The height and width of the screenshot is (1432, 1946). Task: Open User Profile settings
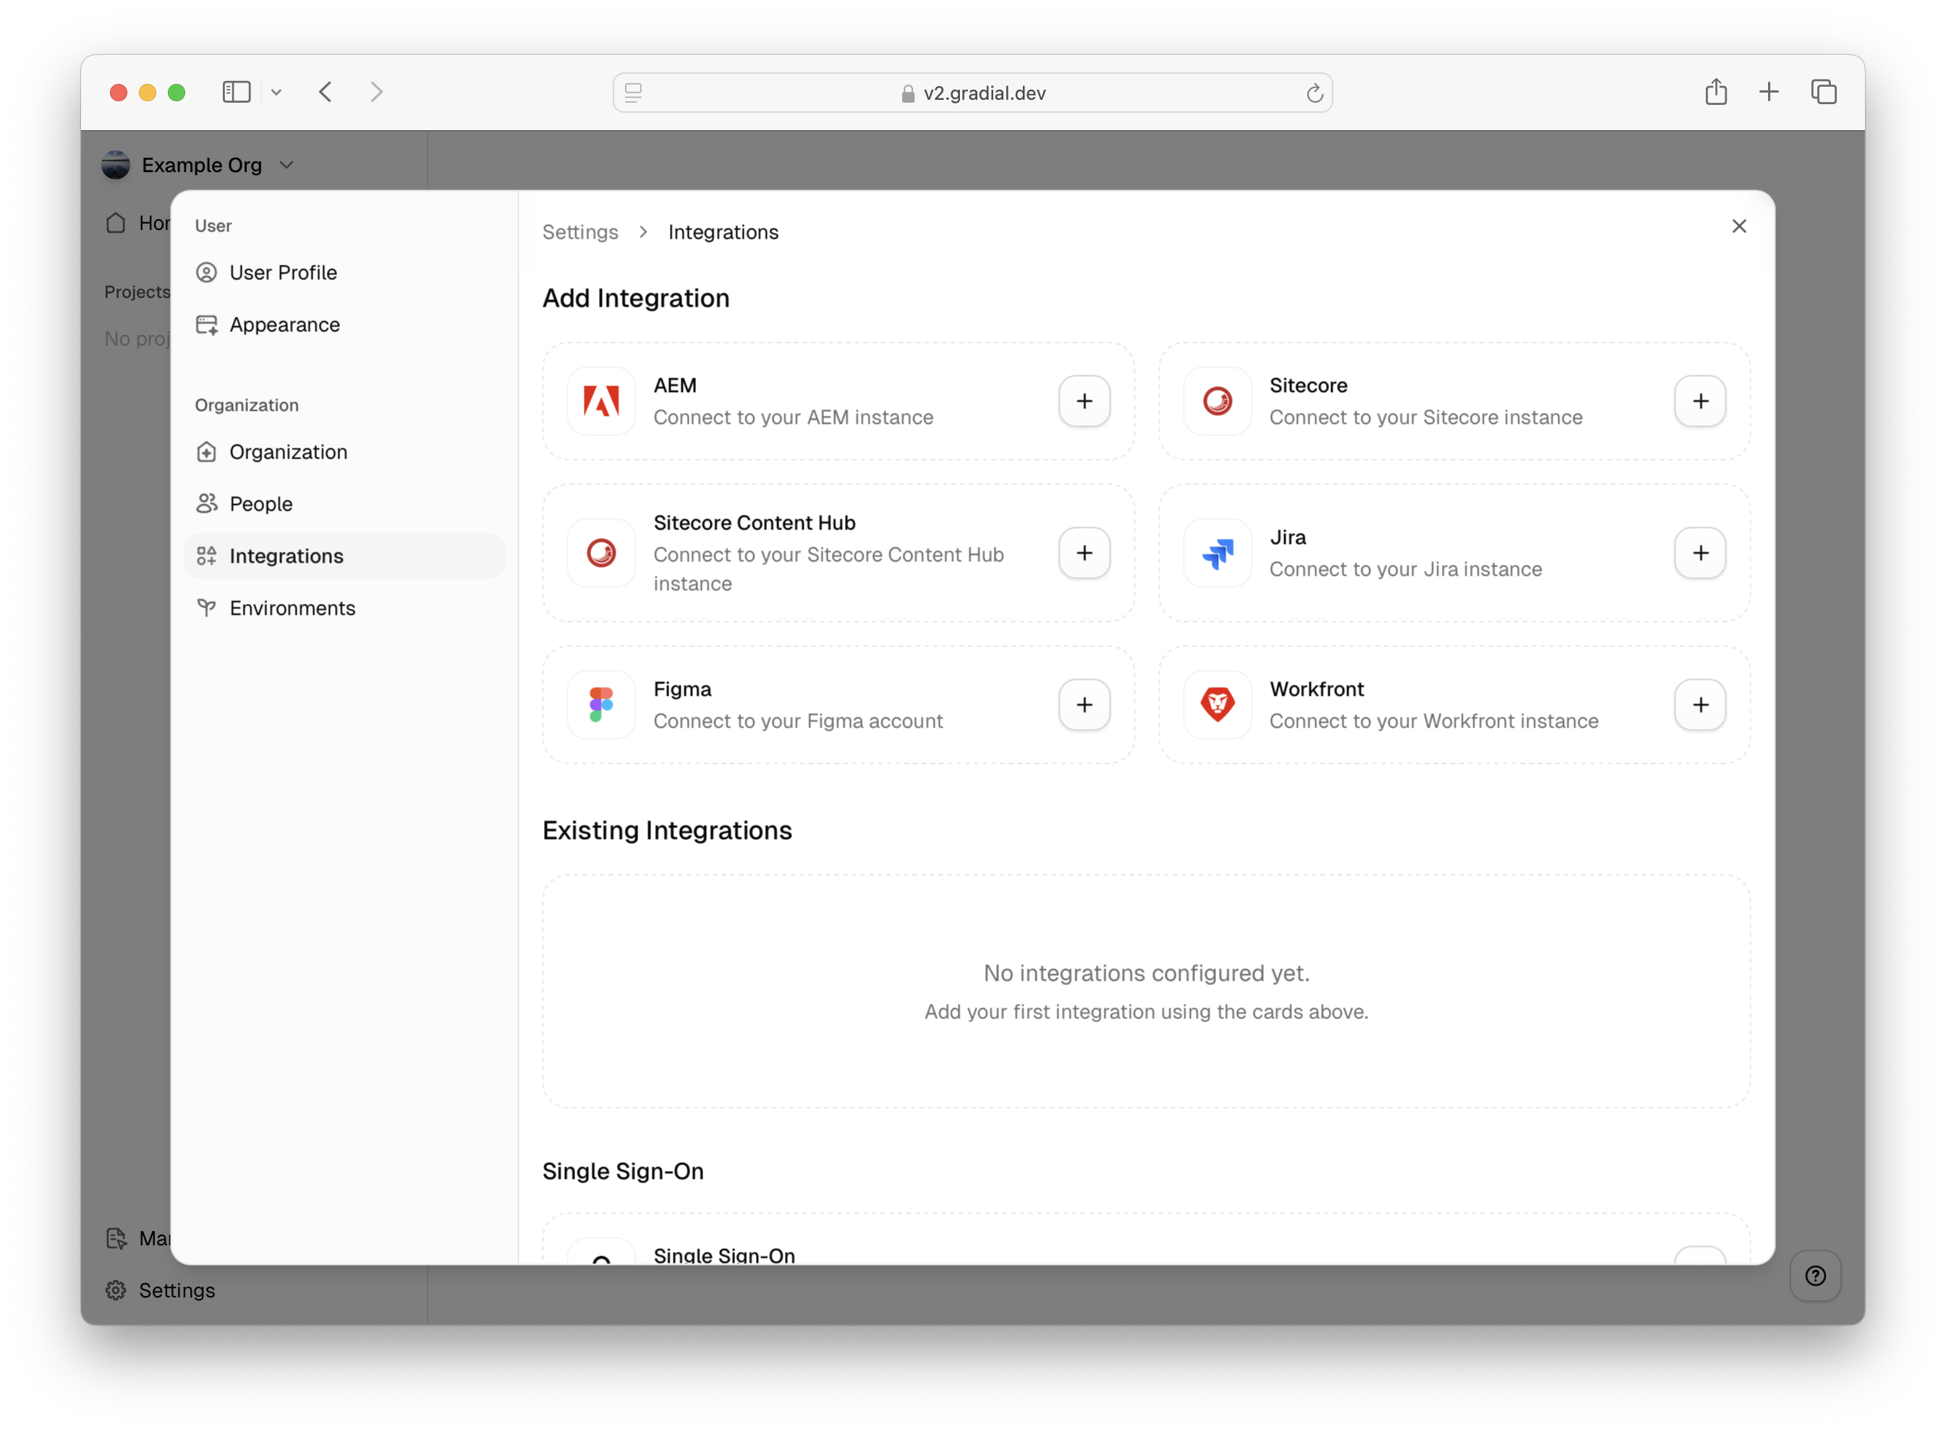283,273
